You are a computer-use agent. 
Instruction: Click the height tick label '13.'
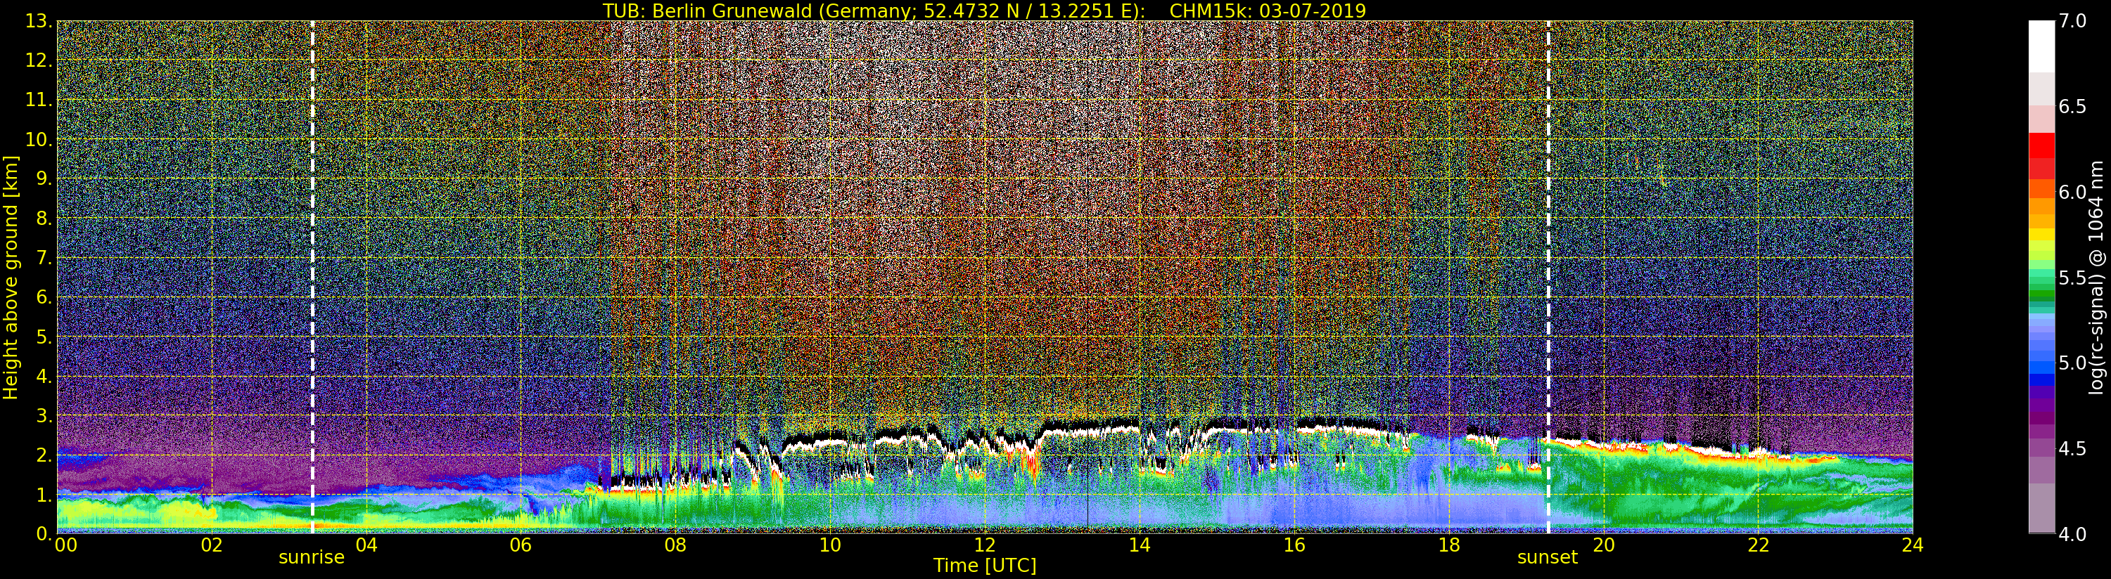point(39,21)
